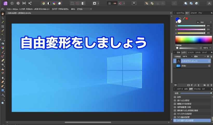Image resolution: width=213 pixels, height=125 pixels.
Task: Open the Export persona
Action: [x=30, y=3]
